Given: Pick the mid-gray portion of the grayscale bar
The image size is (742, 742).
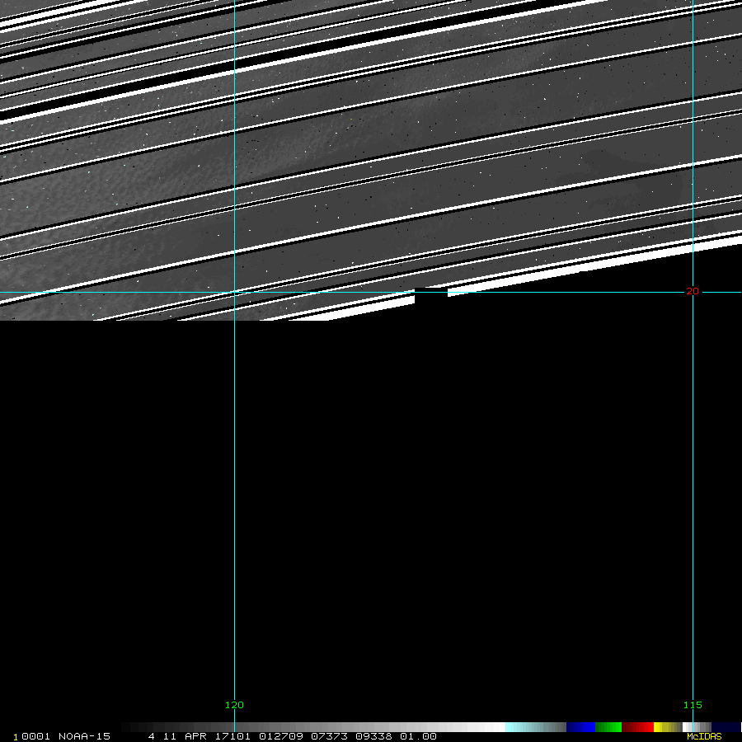Looking at the screenshot, I should pyautogui.click(x=313, y=727).
